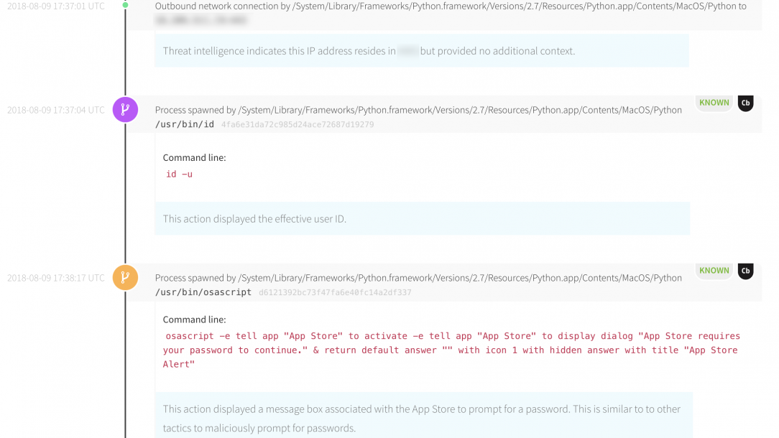Open the /usr/bin/osascript process path

(x=203, y=292)
